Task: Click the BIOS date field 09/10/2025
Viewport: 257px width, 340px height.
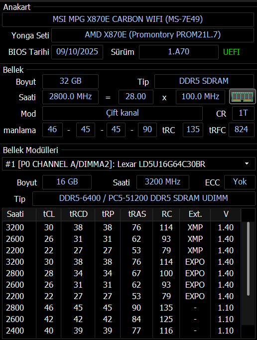Action: [x=77, y=52]
